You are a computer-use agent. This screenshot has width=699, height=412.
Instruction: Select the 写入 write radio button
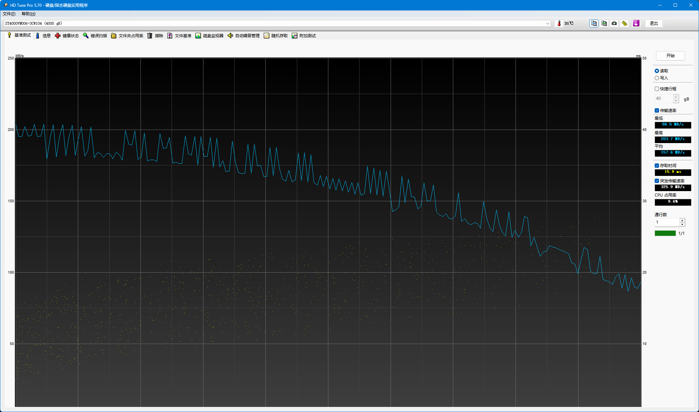click(x=657, y=78)
